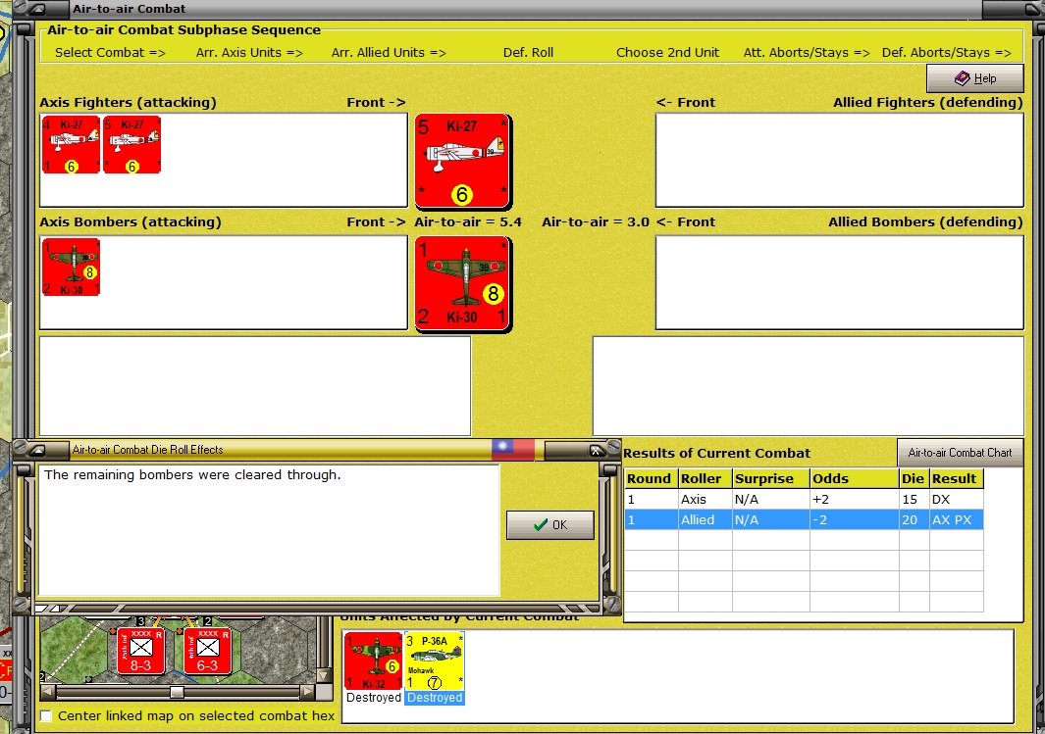Enable center linked map on selected combat hex
Viewport: 1045px width, 734px height.
click(46, 716)
